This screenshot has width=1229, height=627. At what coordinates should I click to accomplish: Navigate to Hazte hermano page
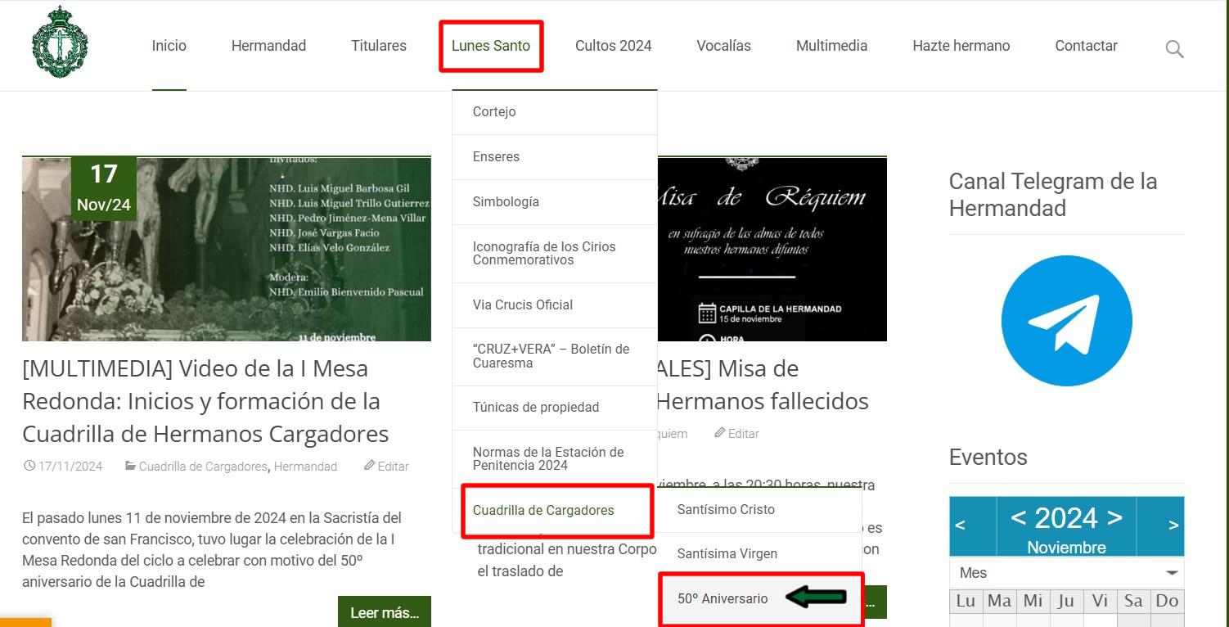[x=961, y=46]
